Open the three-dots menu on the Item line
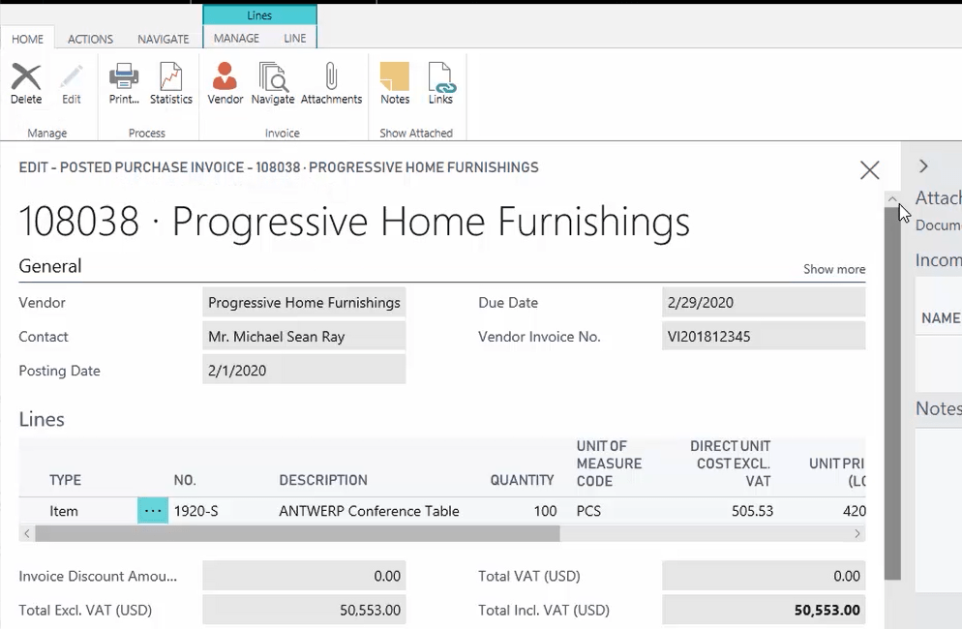The image size is (962, 629). coord(153,511)
